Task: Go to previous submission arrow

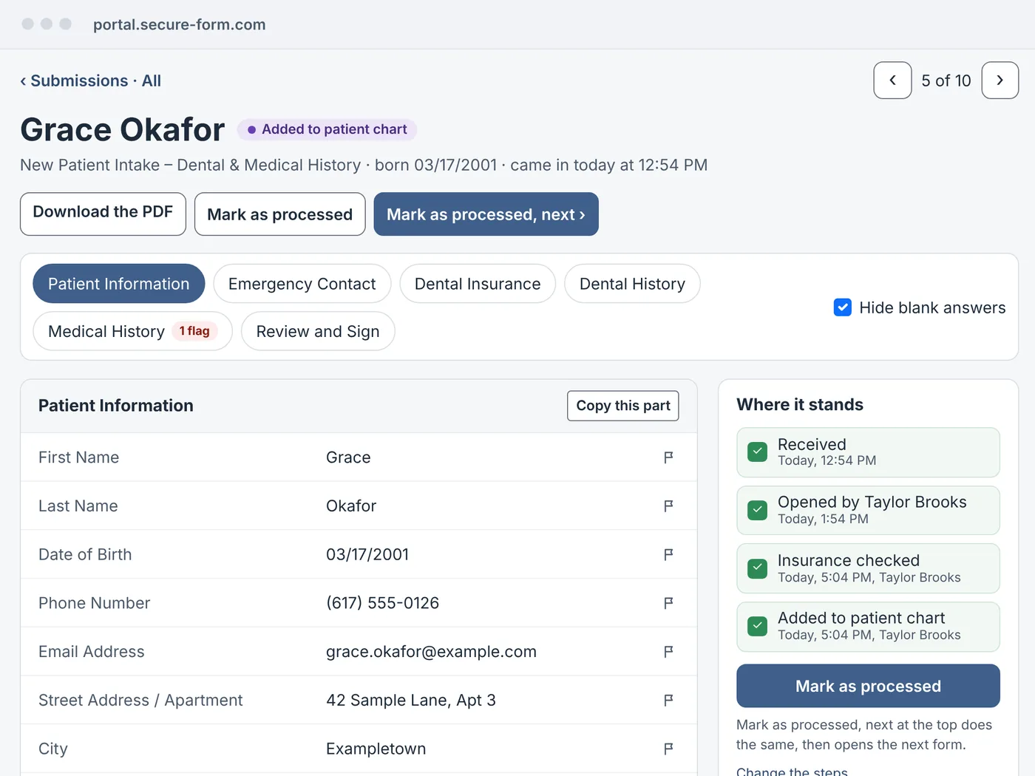Action: pyautogui.click(x=892, y=81)
